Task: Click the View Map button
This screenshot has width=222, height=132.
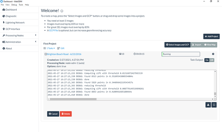Action: point(210,45)
